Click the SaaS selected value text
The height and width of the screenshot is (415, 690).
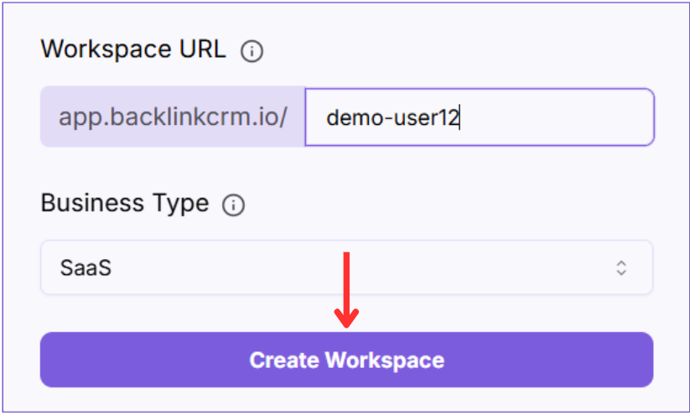86,268
